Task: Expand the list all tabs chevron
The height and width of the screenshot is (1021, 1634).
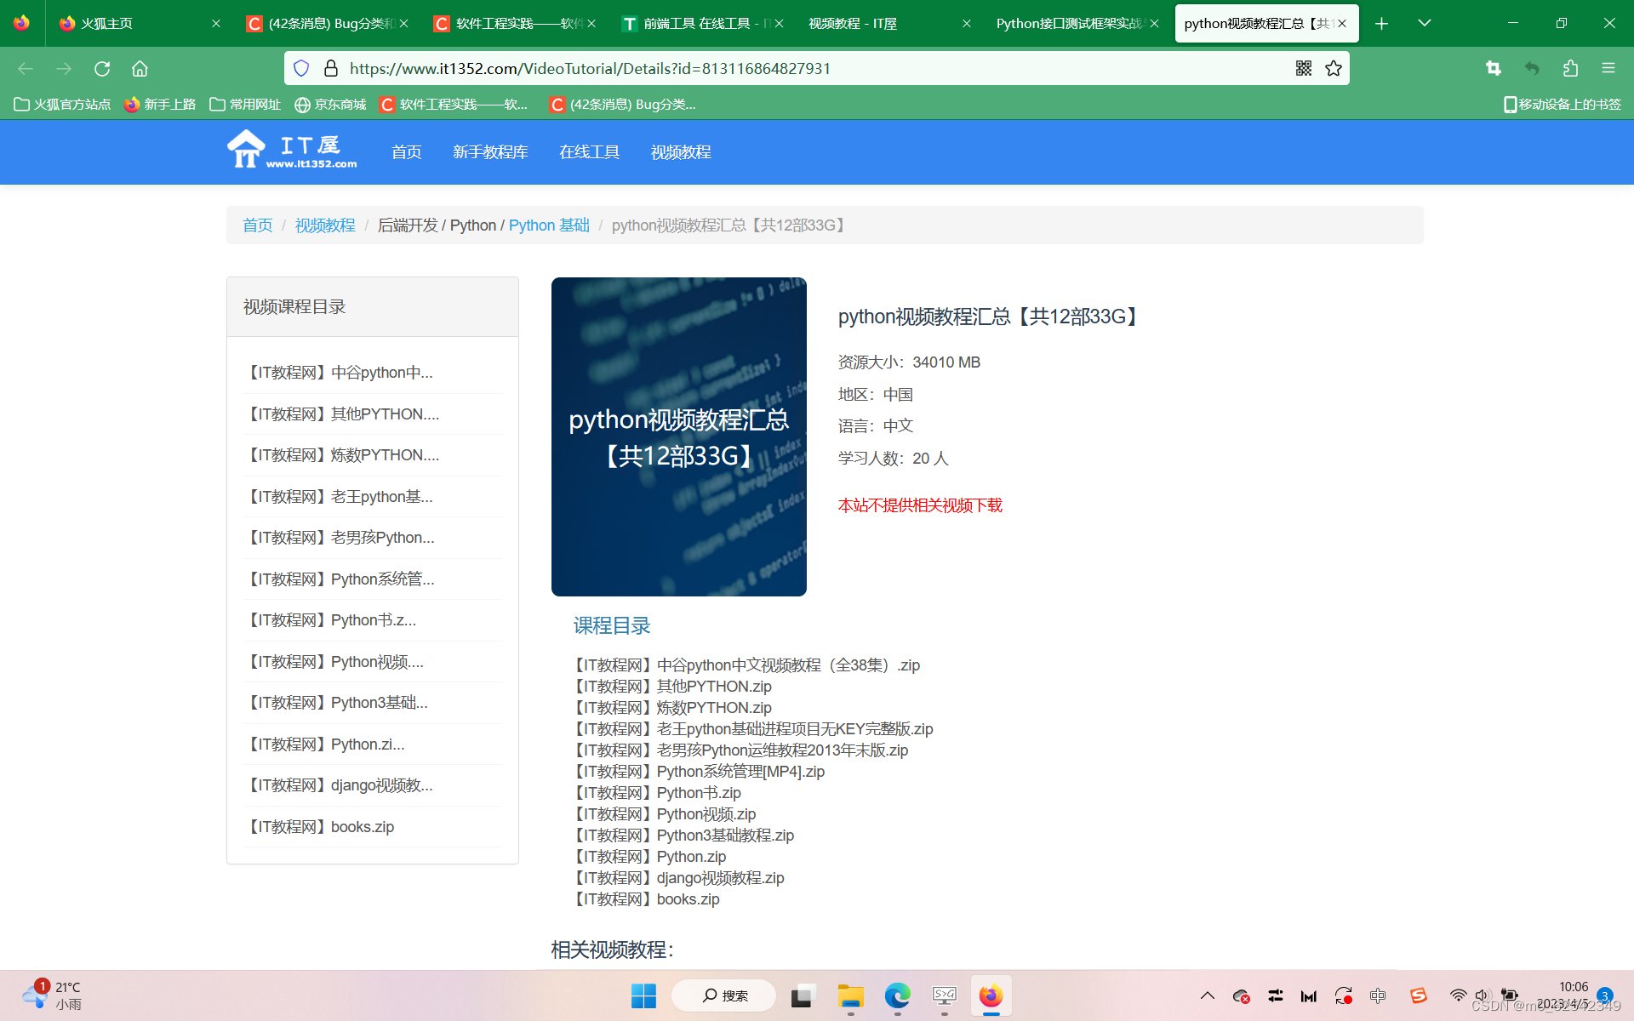Action: [1424, 23]
